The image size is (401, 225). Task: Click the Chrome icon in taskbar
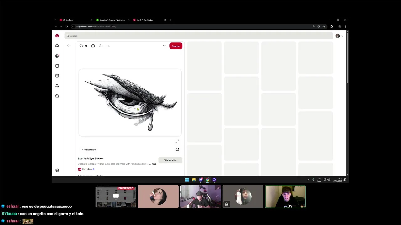tap(207, 180)
